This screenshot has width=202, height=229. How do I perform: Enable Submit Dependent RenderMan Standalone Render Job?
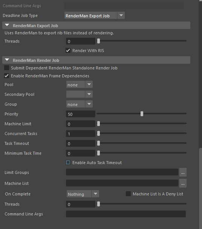click(6, 68)
